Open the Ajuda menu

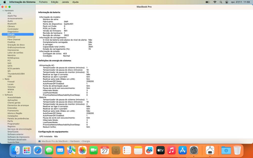pos(75,2)
